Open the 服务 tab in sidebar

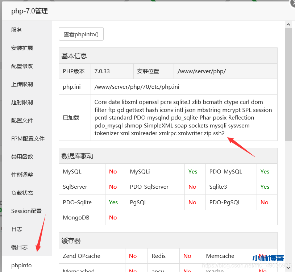click(x=17, y=30)
